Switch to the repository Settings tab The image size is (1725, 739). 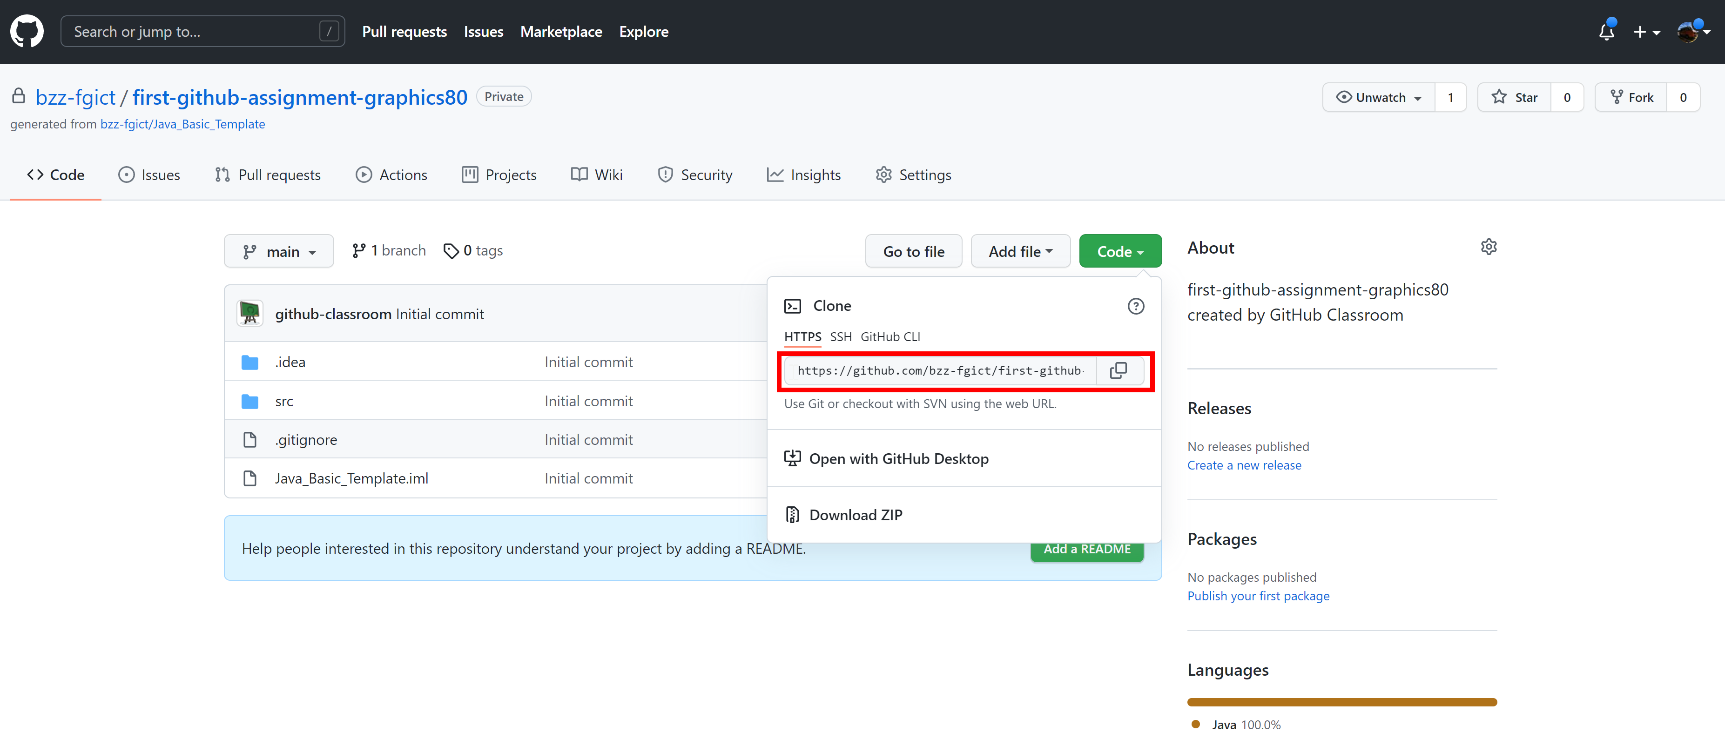tap(913, 175)
